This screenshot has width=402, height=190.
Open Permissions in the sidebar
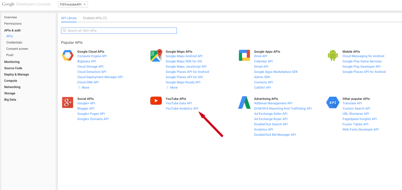click(x=13, y=24)
